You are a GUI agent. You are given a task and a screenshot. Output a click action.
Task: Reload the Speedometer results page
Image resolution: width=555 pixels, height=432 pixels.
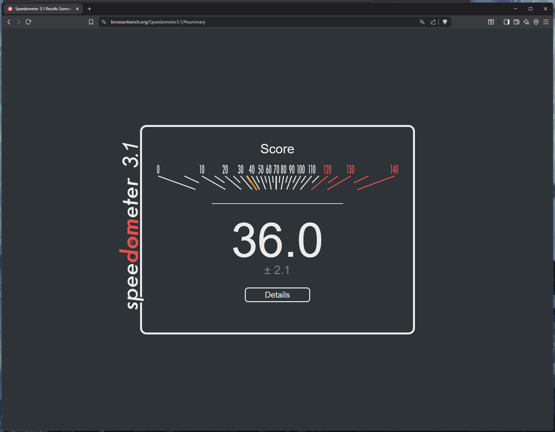click(x=28, y=22)
